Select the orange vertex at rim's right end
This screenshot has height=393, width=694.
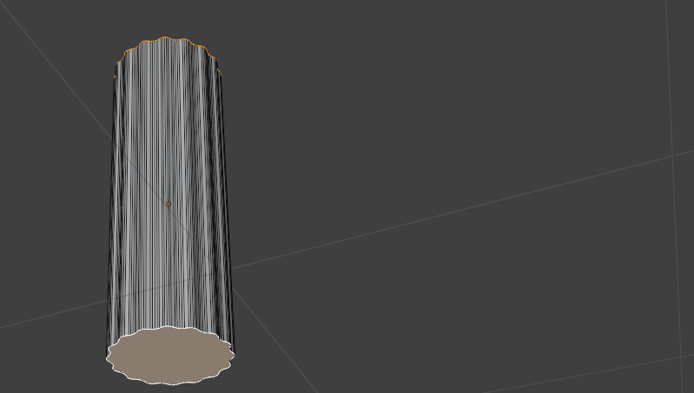pos(221,73)
